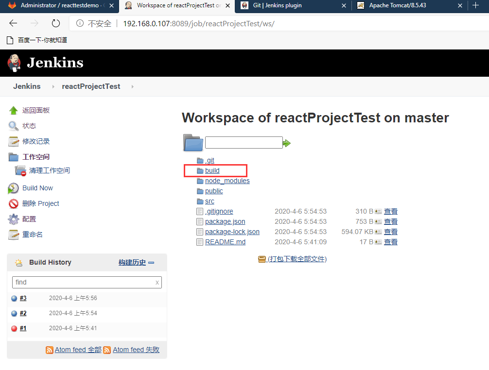The image size is (489, 370).
Task: Click the reactProjectTest breadcrumb
Action: tap(91, 86)
